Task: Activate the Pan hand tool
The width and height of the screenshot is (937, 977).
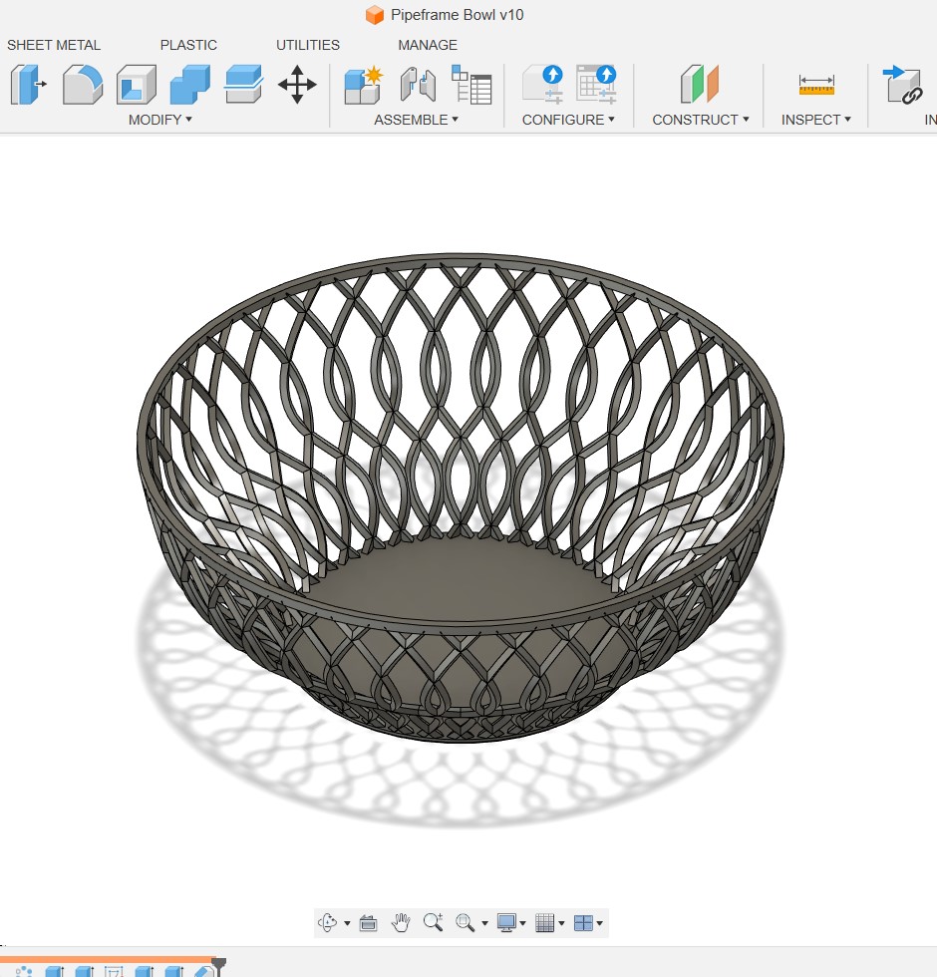Action: pyautogui.click(x=401, y=922)
